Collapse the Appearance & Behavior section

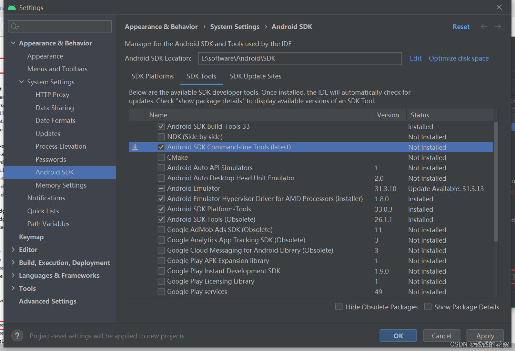[x=13, y=43]
